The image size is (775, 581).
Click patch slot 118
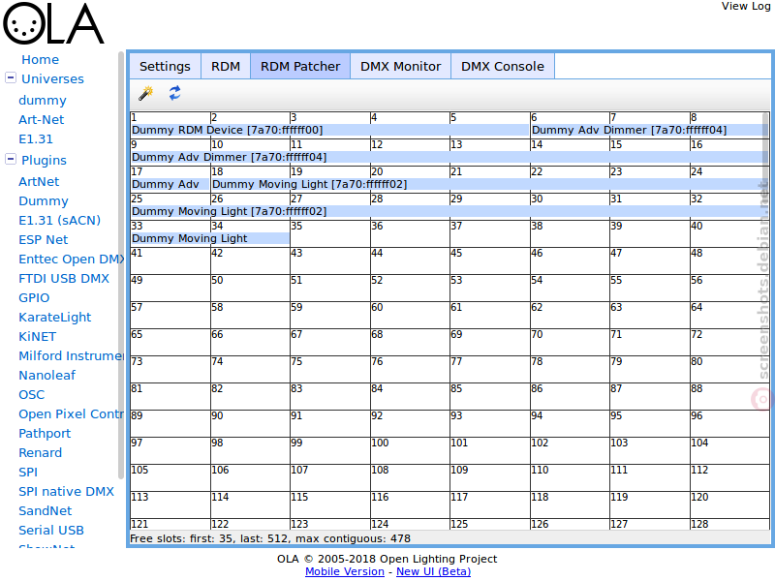[570, 505]
